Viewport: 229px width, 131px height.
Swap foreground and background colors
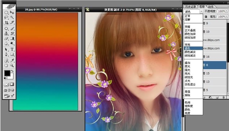click(12, 71)
